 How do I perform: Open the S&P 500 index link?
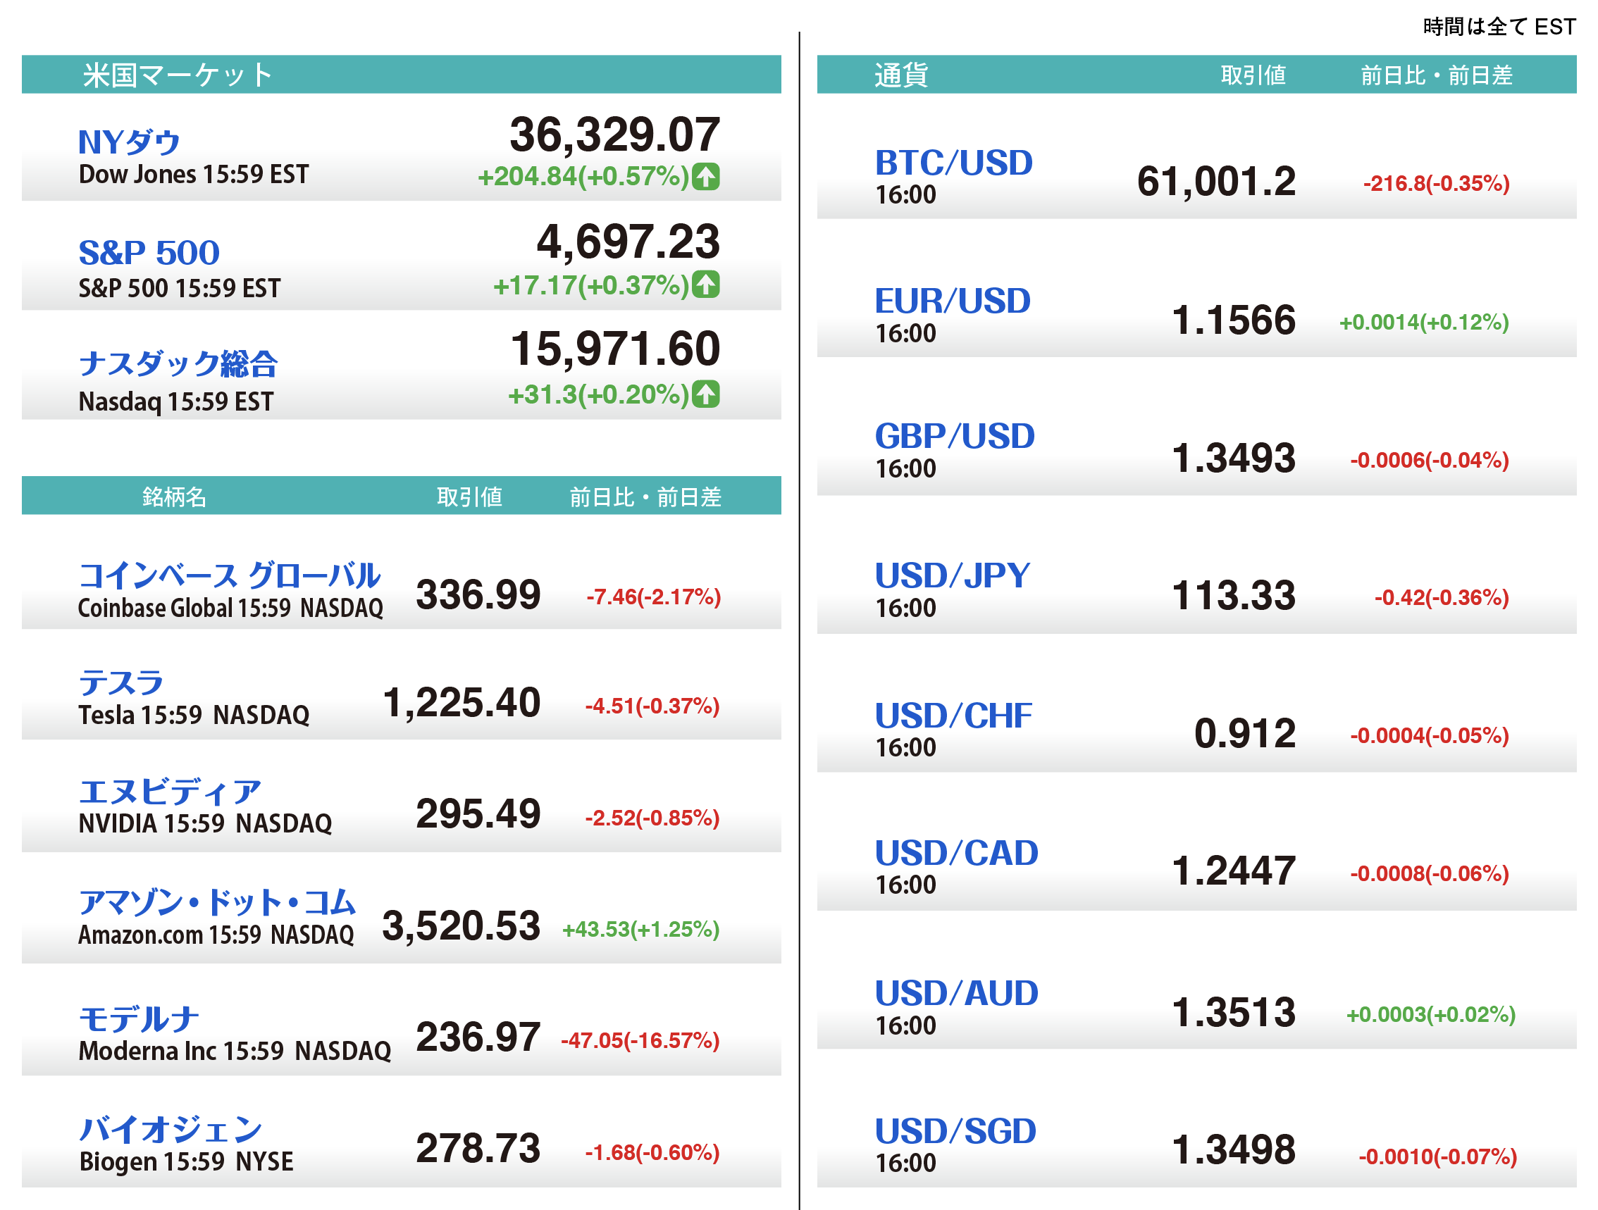coord(149,253)
